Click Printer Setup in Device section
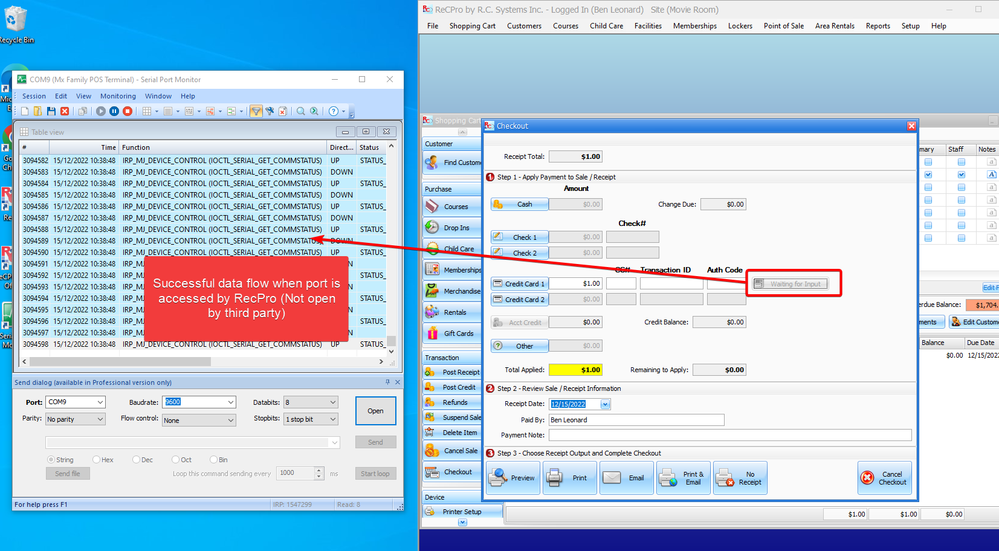 [x=462, y=512]
